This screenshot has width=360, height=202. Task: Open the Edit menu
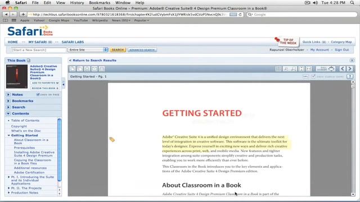pyautogui.click(x=47, y=3)
